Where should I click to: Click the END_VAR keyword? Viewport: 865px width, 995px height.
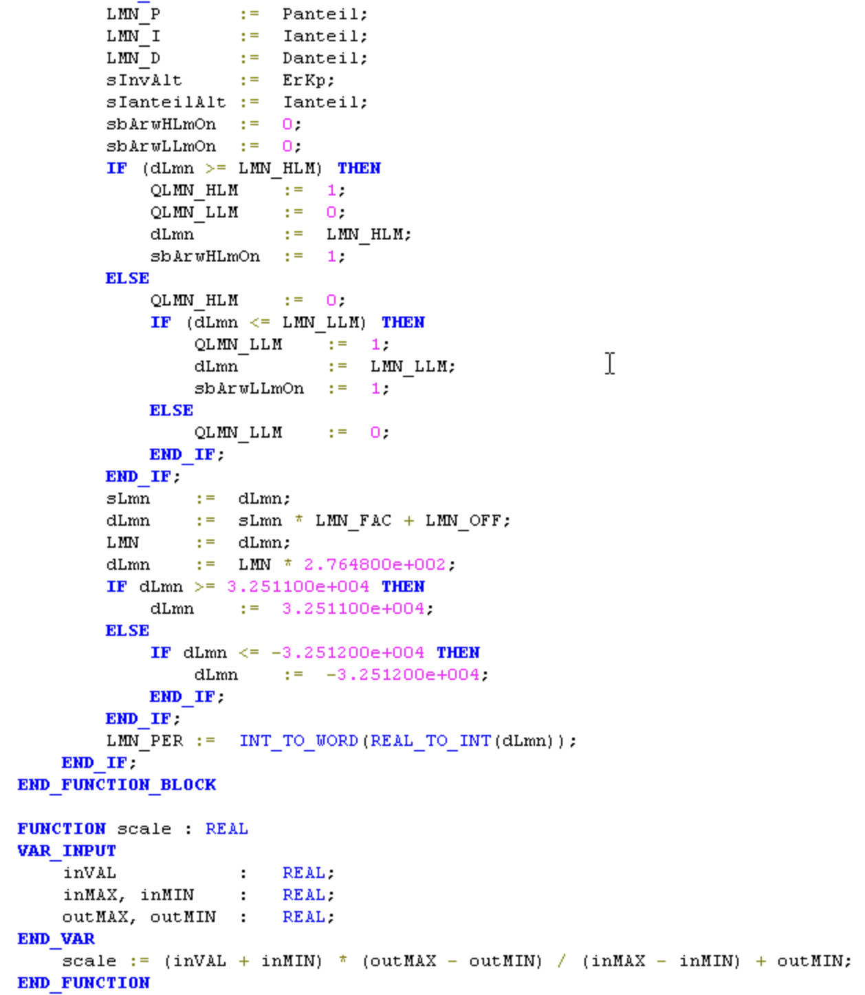(56, 939)
